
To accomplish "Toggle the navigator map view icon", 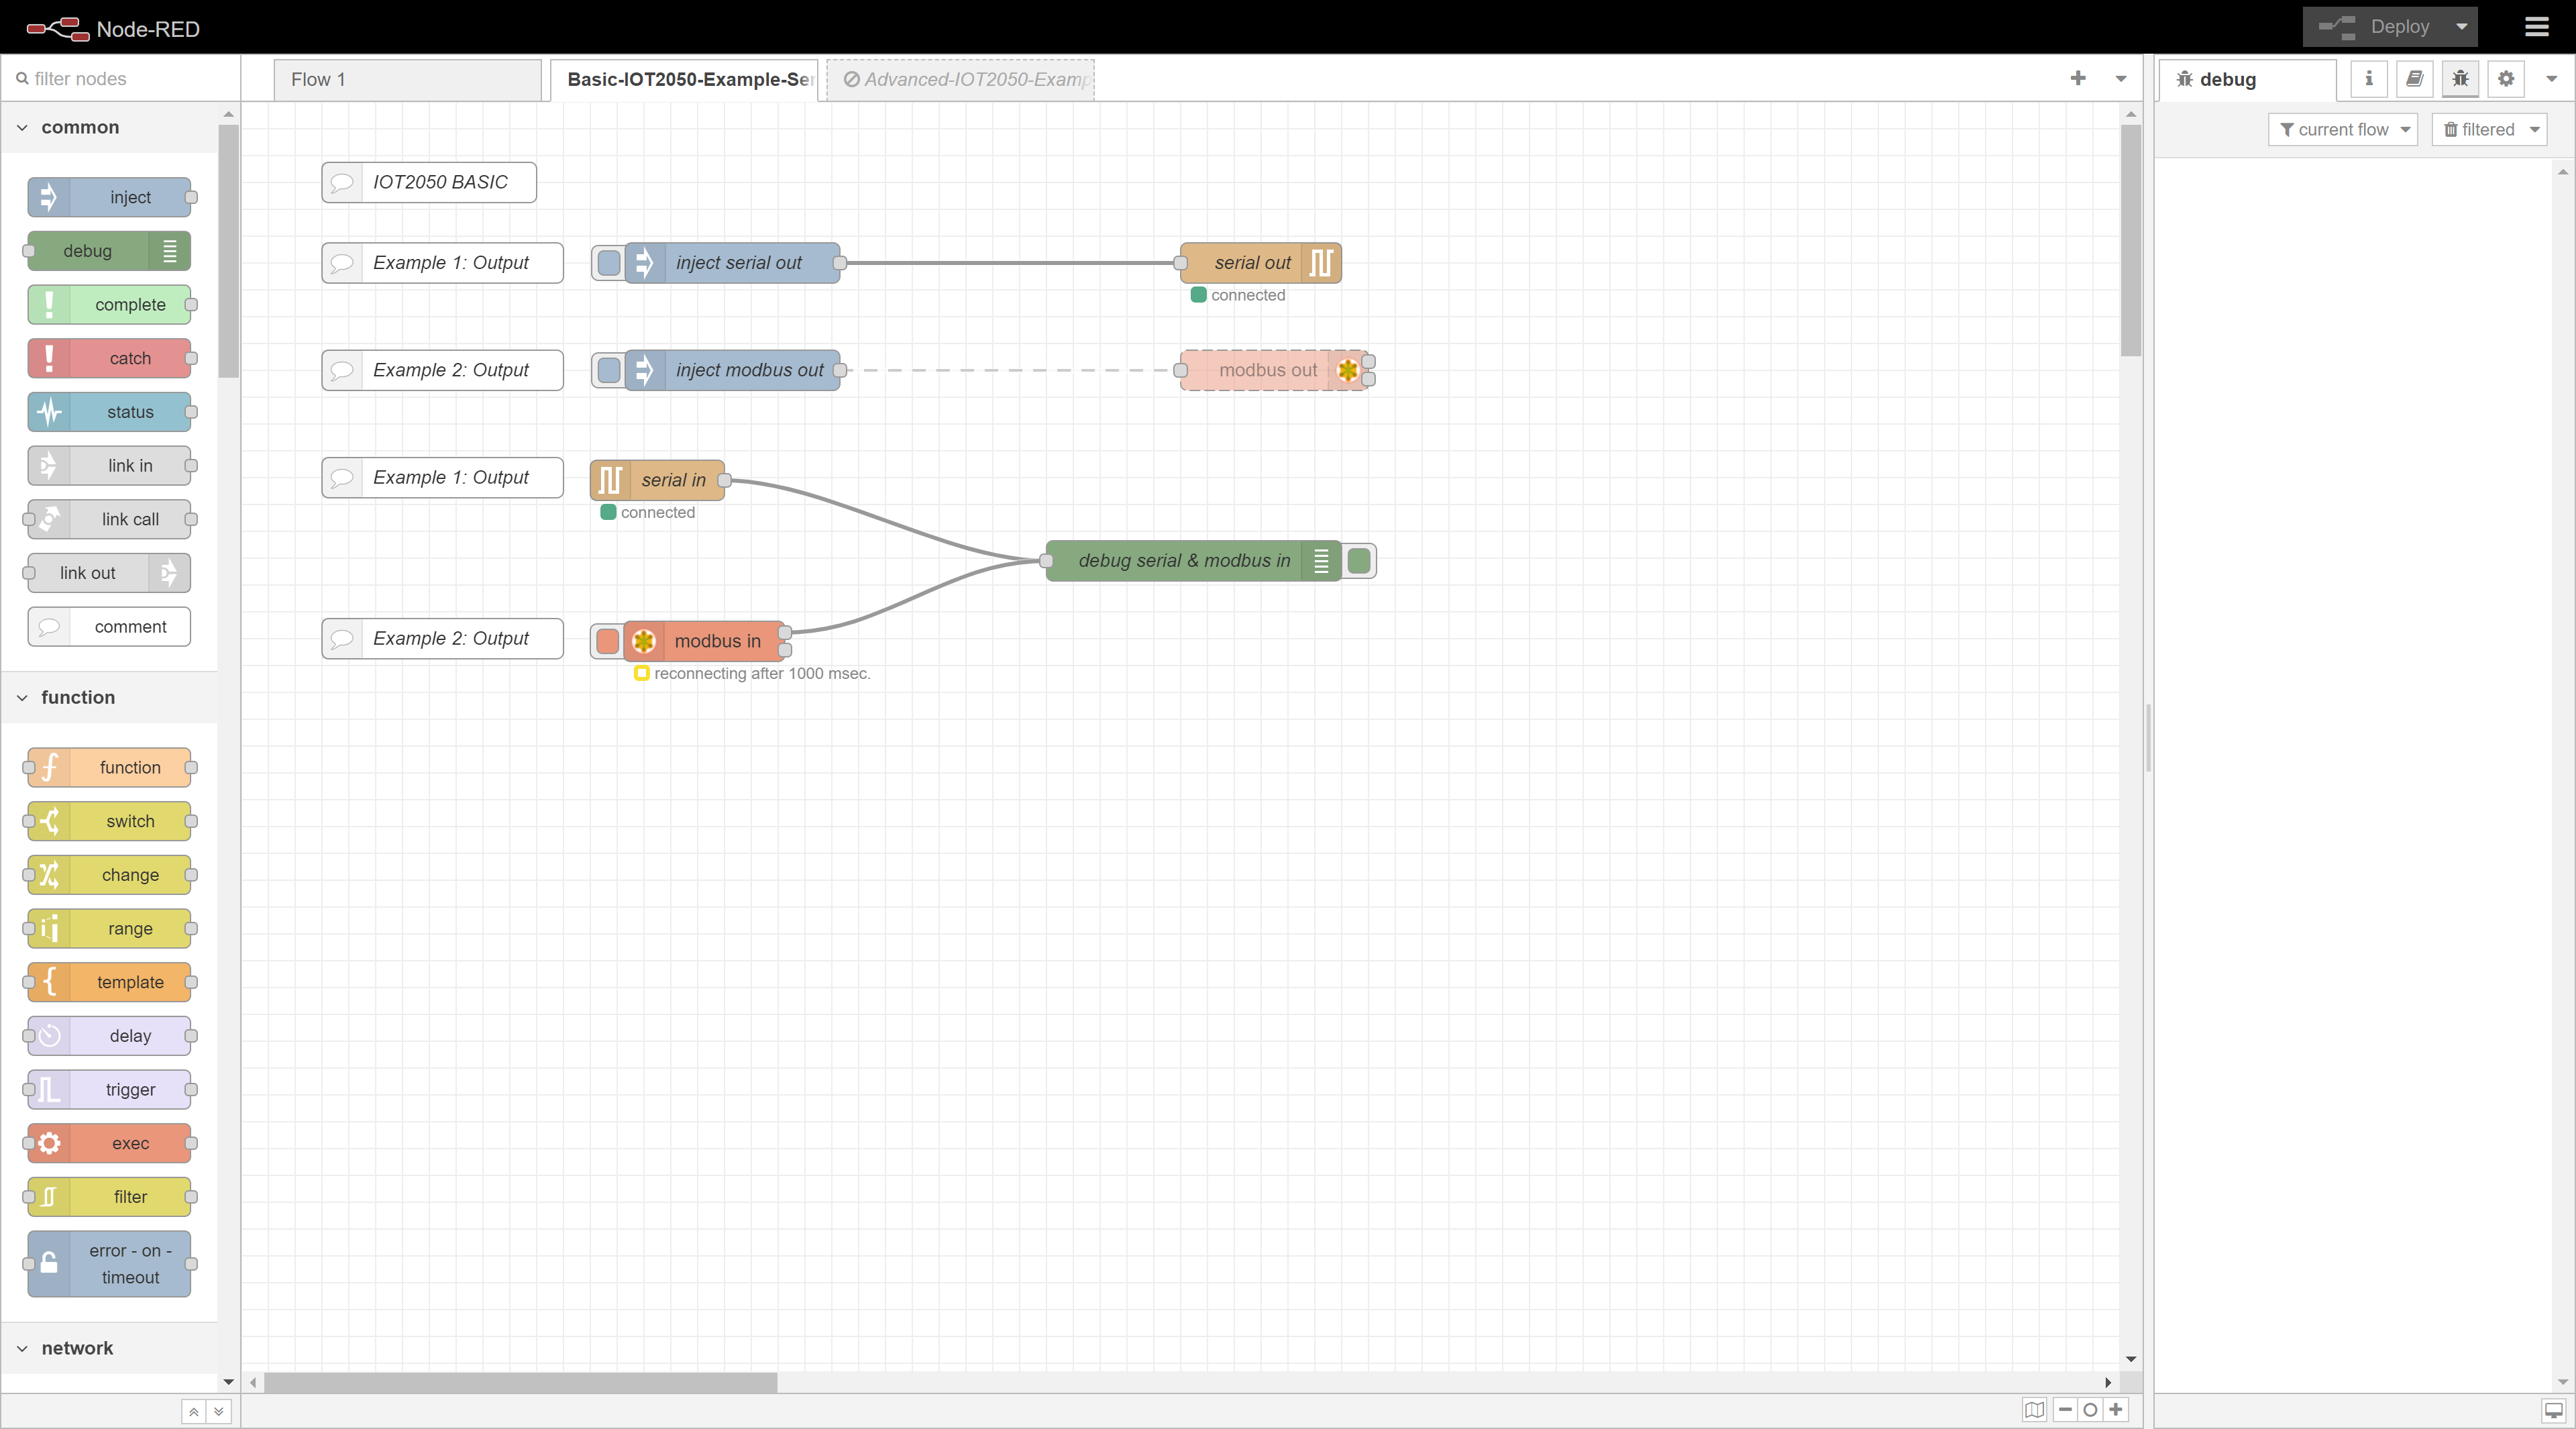I will [x=2034, y=1410].
